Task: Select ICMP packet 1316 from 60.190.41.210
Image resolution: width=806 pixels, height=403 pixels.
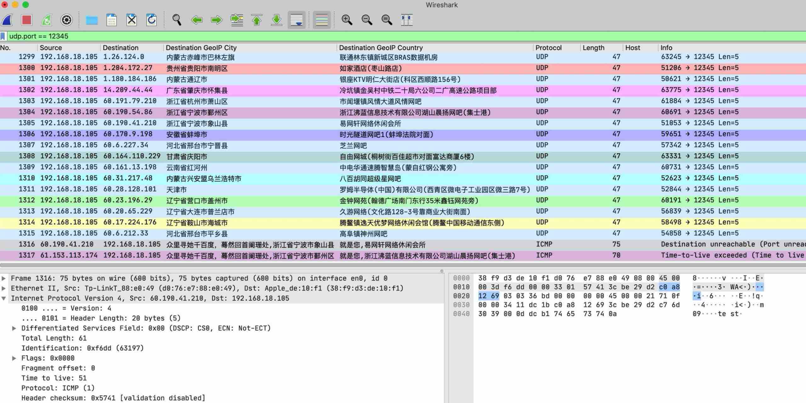Action: coord(403,244)
